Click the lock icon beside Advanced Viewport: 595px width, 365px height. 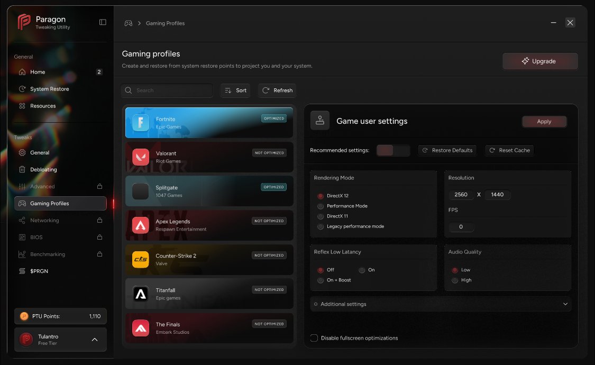pos(99,186)
